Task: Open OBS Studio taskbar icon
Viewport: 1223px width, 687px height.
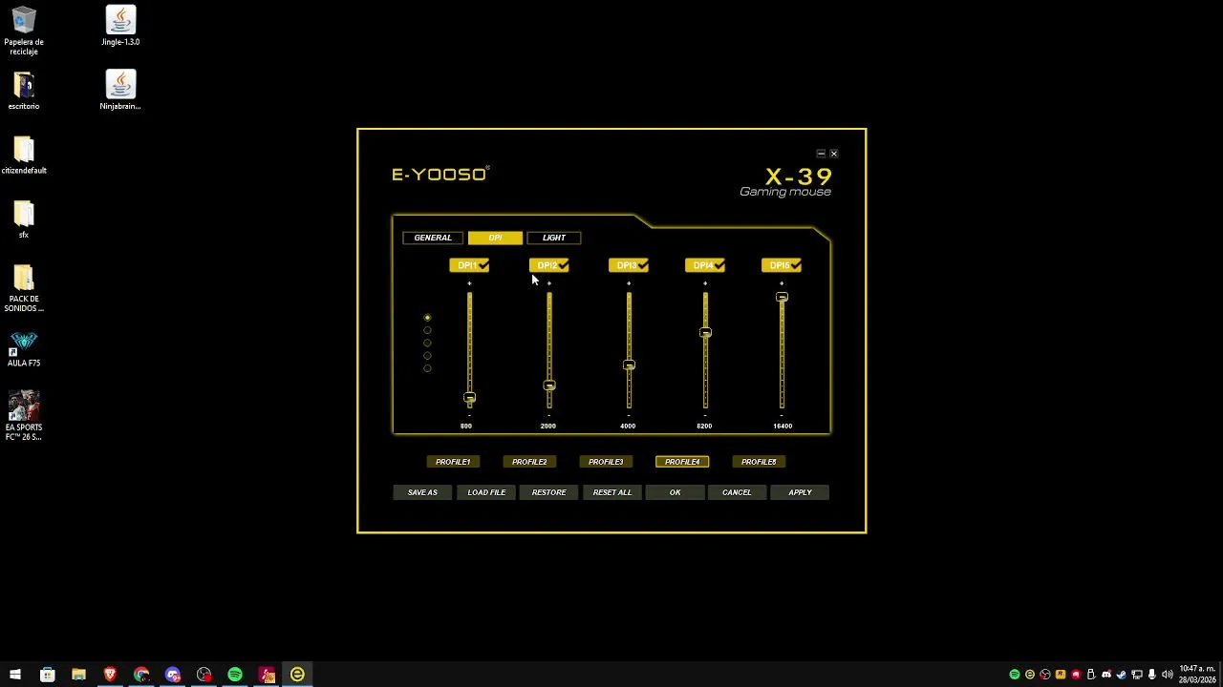Action: coord(204,675)
